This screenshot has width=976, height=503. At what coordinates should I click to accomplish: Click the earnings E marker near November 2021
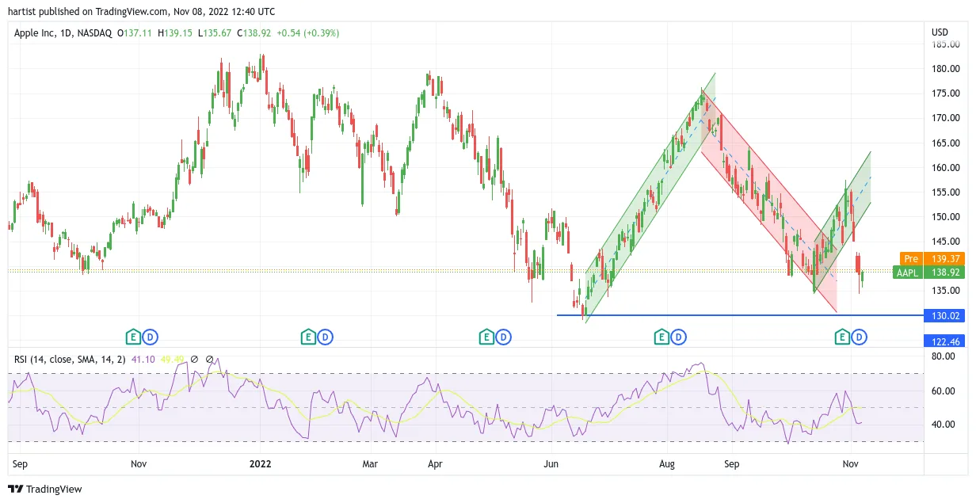tap(133, 337)
